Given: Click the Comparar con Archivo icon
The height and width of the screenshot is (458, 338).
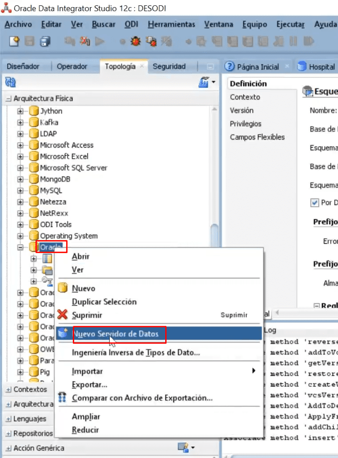Looking at the screenshot, I should [62, 398].
